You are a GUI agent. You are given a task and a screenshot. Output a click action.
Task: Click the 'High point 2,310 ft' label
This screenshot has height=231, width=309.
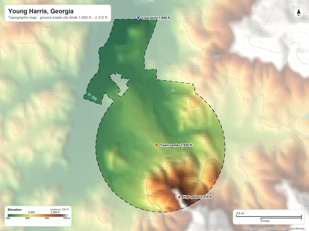point(197,197)
